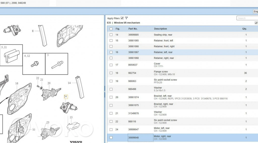The width and height of the screenshot is (258, 143).
Task: Click the filter funnel icon
Action: [126, 18]
